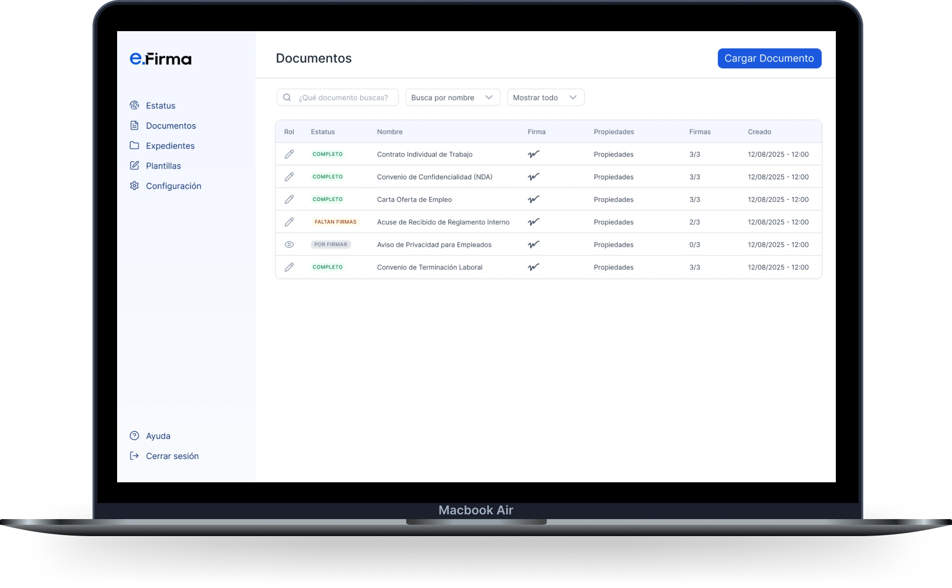Click pencil icon for Acuse de Recibido row

pos(289,222)
